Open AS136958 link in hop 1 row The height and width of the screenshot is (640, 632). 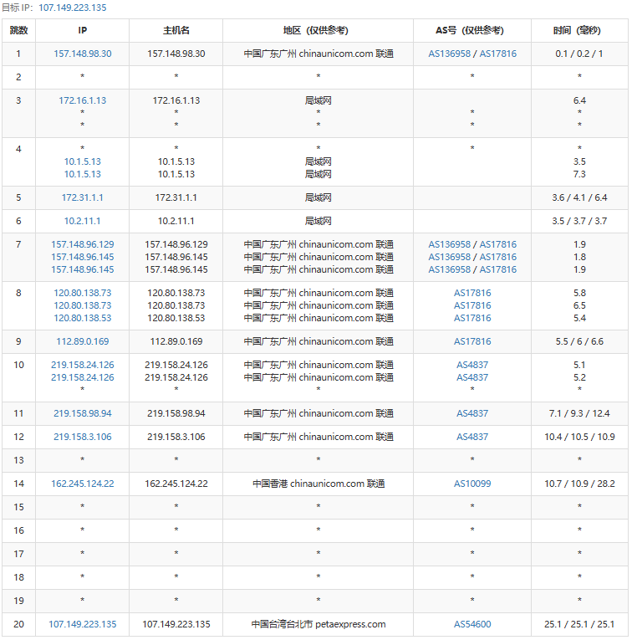point(449,54)
